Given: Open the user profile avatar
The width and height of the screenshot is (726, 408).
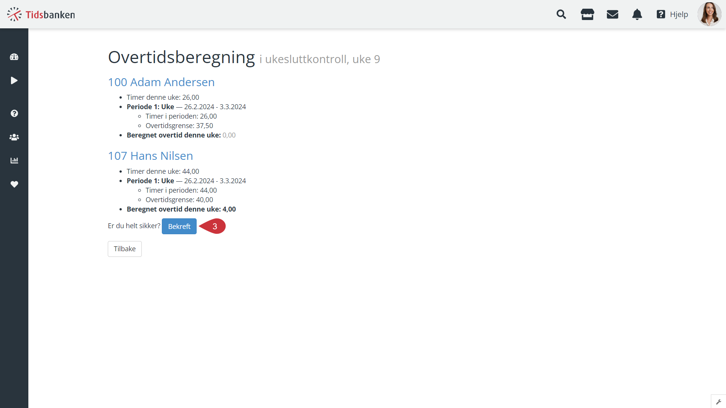Looking at the screenshot, I should click(709, 14).
